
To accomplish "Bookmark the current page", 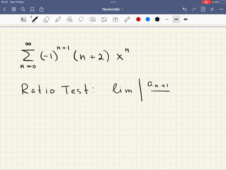I will click(32, 9).
